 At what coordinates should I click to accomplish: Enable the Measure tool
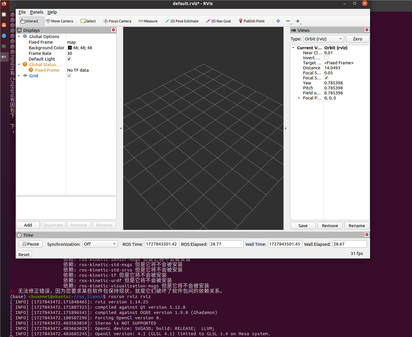point(148,21)
